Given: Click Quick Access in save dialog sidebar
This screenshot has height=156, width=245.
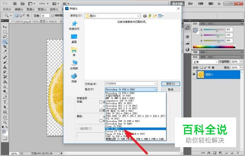Looking at the screenshot, I should [x=74, y=25].
